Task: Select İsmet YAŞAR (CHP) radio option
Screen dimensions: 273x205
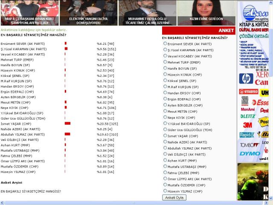Action: point(165,135)
